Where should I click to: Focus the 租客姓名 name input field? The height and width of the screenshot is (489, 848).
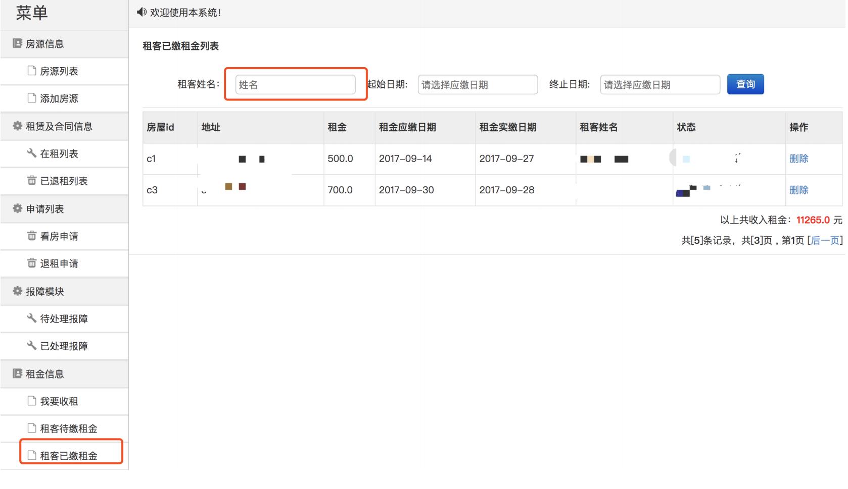coord(296,84)
